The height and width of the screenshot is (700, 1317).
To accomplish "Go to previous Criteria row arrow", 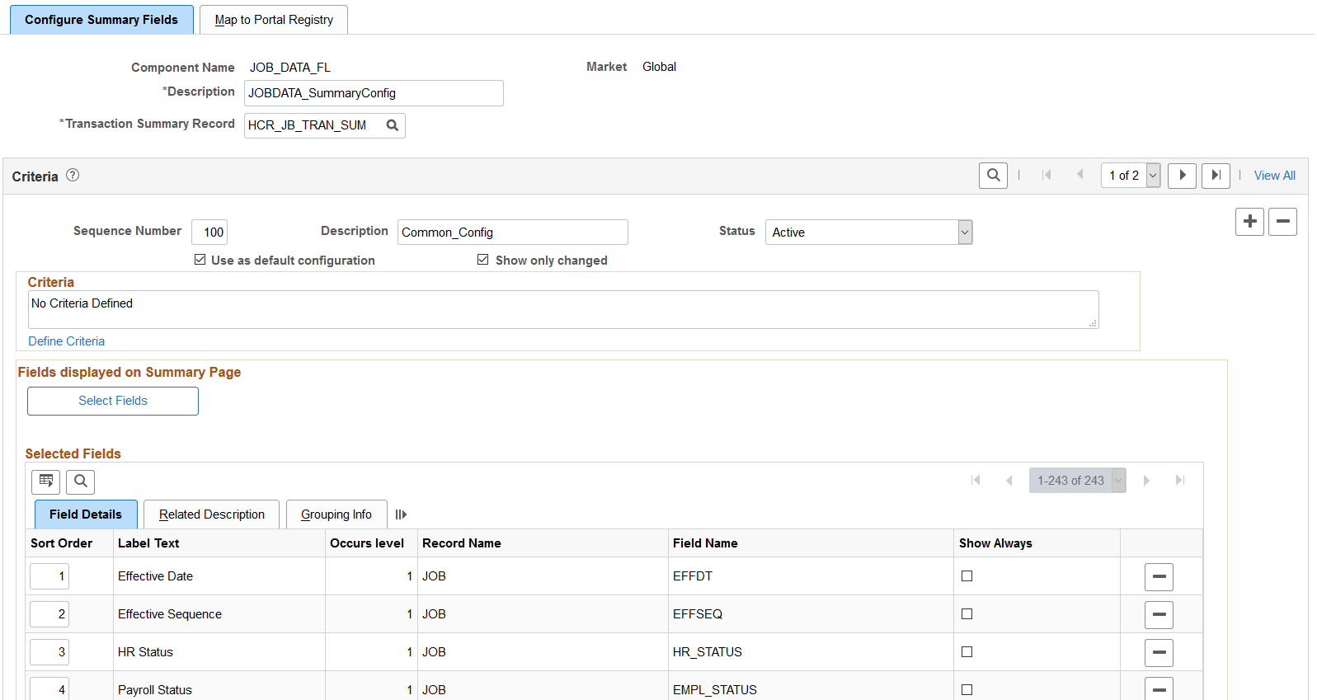I will point(1079,175).
